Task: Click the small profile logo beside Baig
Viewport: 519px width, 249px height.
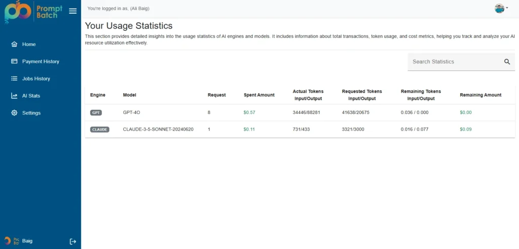Action: coord(12,241)
